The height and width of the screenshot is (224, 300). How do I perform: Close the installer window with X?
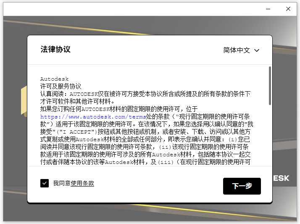(x=288, y=8)
